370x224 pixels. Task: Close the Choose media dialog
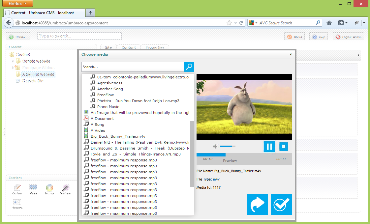[x=291, y=54]
